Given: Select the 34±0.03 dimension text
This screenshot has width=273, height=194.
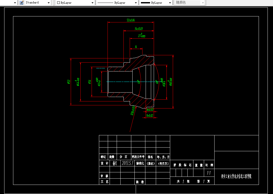Looking at the screenshot, I should pyautogui.click(x=139, y=29).
